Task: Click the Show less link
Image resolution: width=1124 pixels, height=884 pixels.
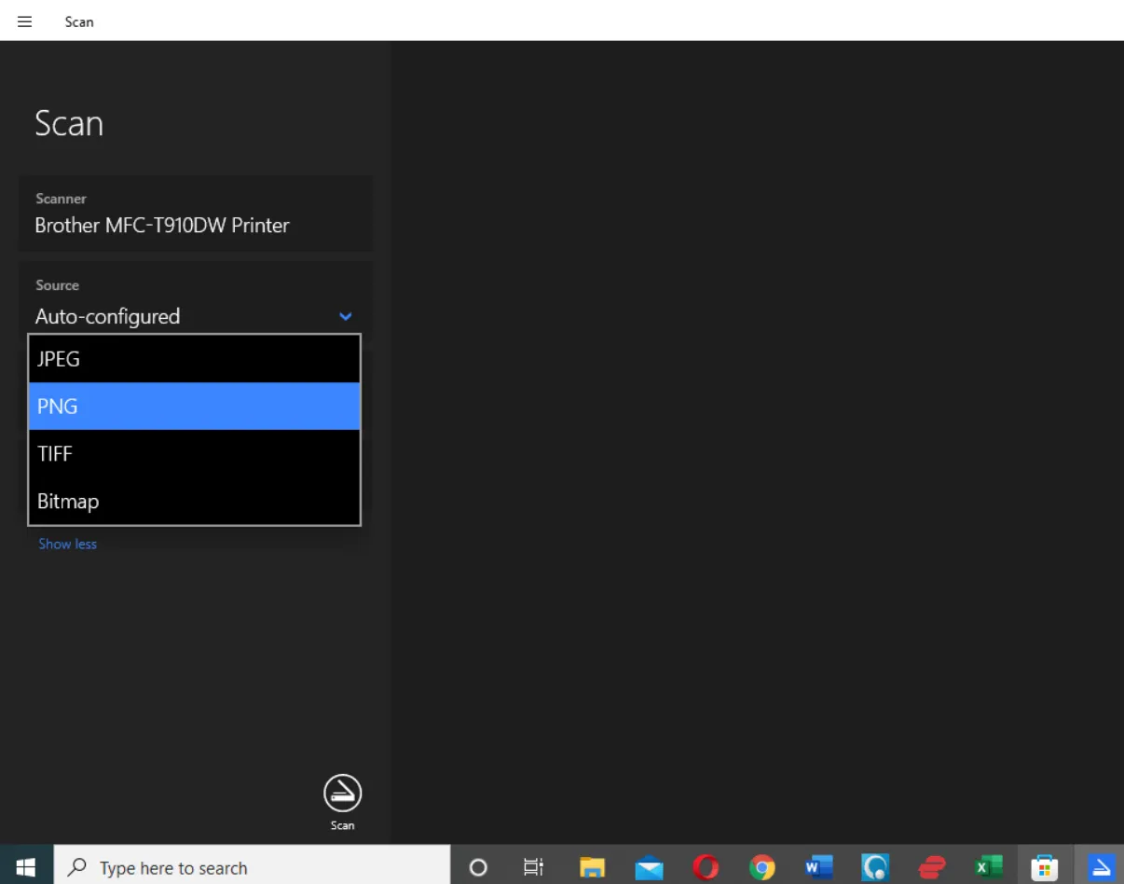Action: (x=67, y=544)
